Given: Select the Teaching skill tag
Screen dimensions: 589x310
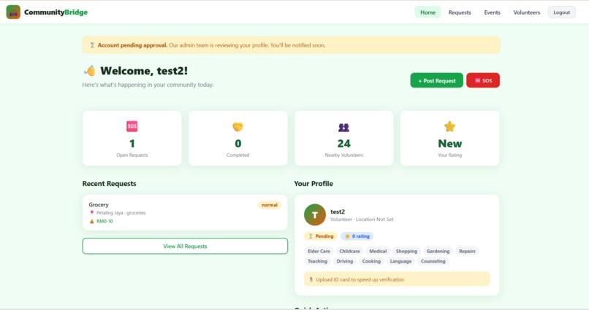Looking at the screenshot, I should (317, 261).
